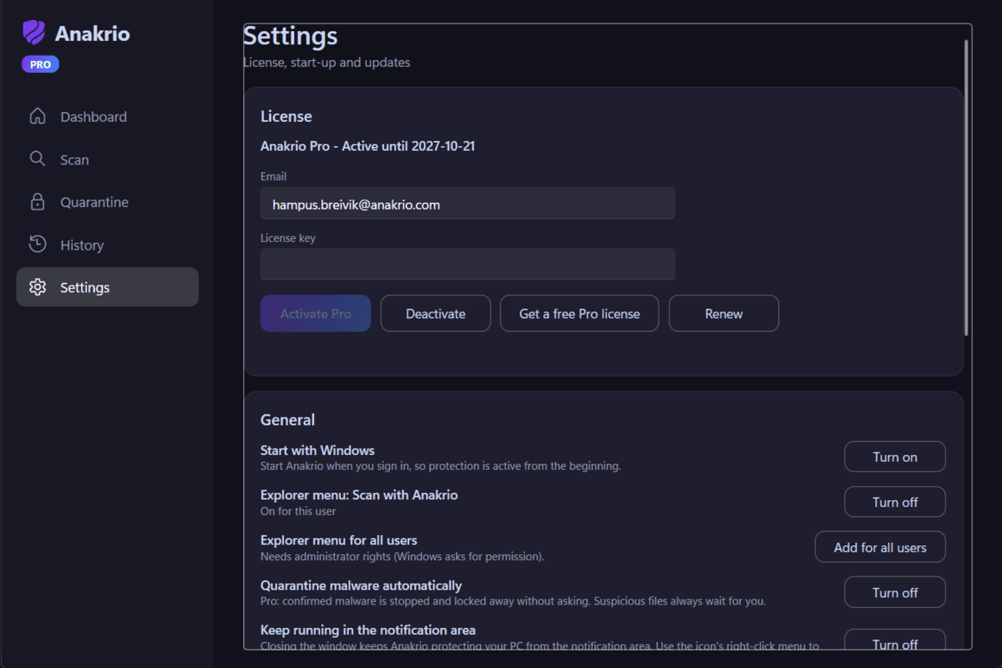
Task: Click Add for all users button
Action: pyautogui.click(x=880, y=547)
